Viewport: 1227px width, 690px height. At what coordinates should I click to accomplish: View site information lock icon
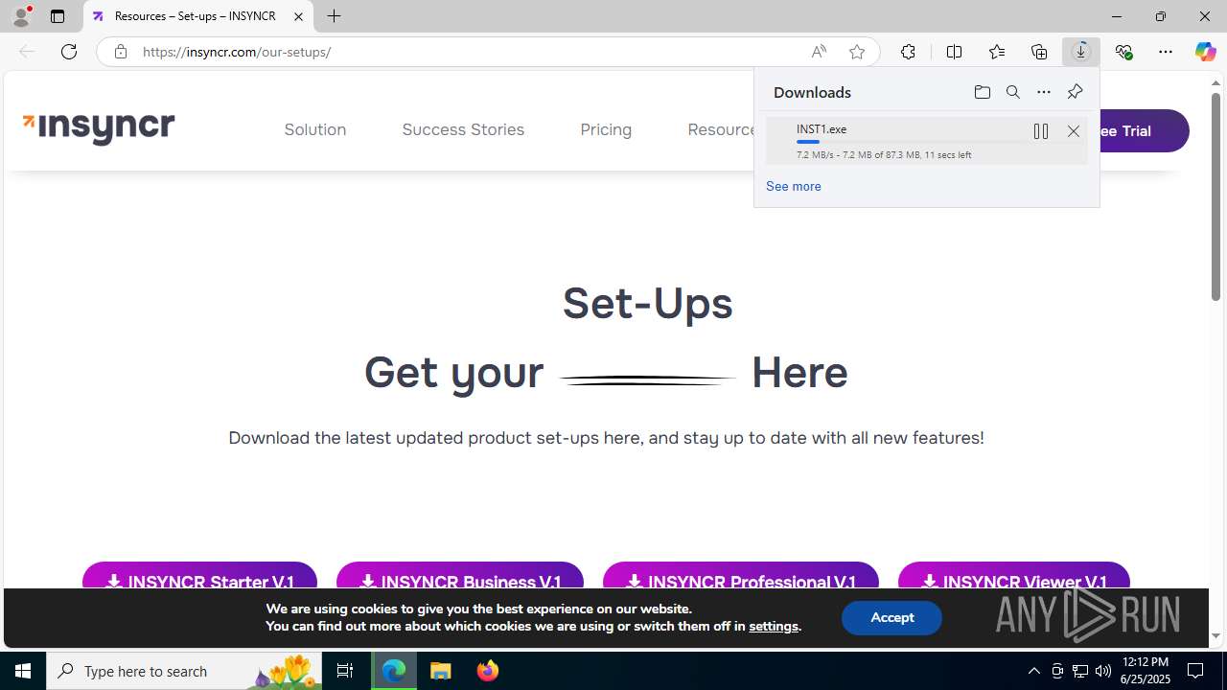pyautogui.click(x=120, y=52)
